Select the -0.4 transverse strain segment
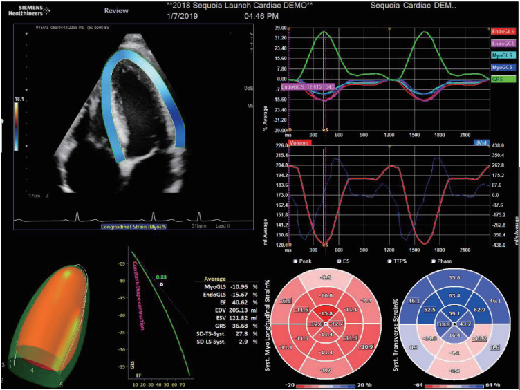The width and height of the screenshot is (520, 390). pyautogui.click(x=454, y=371)
